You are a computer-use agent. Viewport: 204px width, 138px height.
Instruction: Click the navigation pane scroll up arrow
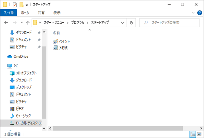tap(44, 32)
